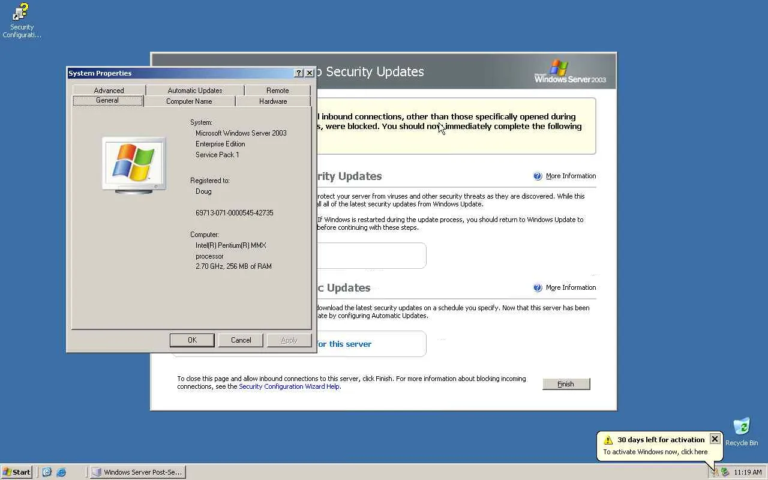Open the Security Configuration Wizard Help link
The height and width of the screenshot is (480, 768).
(x=290, y=387)
